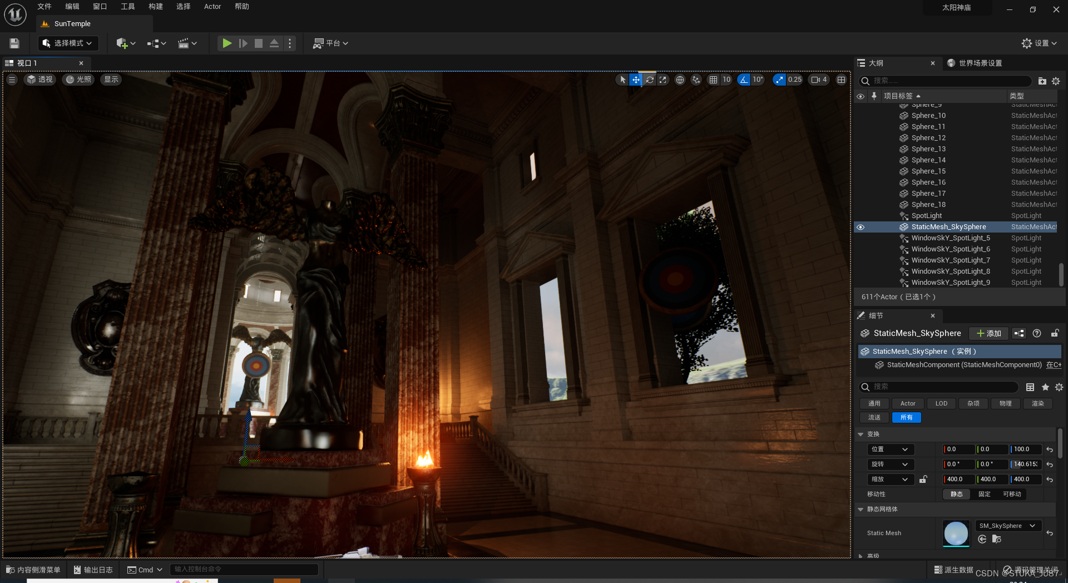Open the 透视 perspective view dropdown
The image size is (1068, 583).
pyautogui.click(x=39, y=80)
